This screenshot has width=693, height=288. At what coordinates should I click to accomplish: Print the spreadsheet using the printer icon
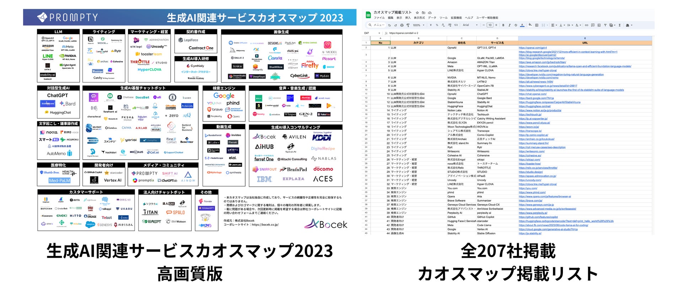point(402,25)
